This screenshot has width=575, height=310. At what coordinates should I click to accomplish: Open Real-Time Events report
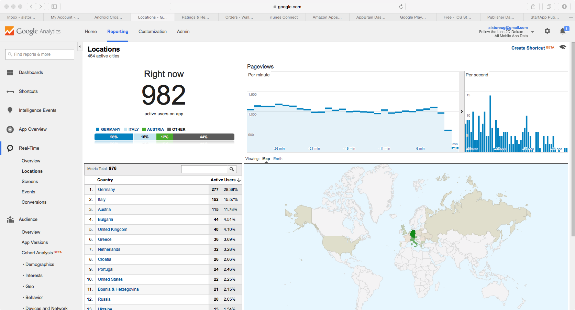[29, 192]
